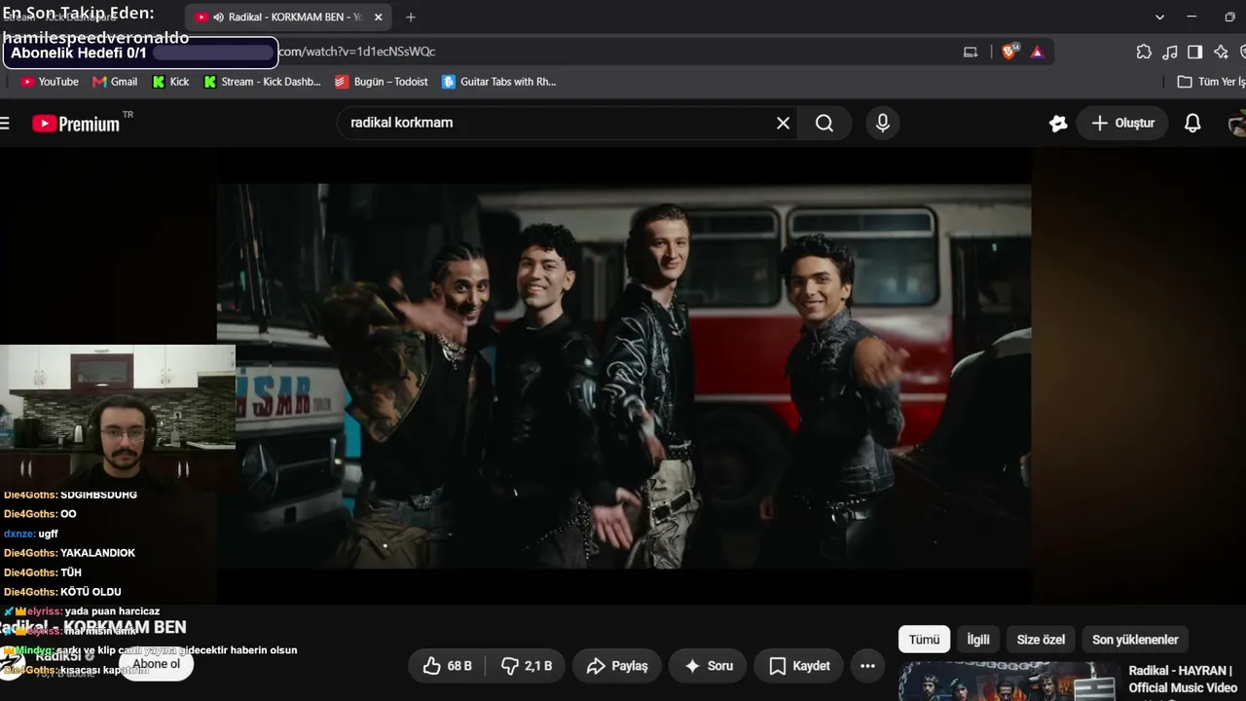Clear the search text with the X
The width and height of the screenshot is (1246, 701).
point(783,123)
